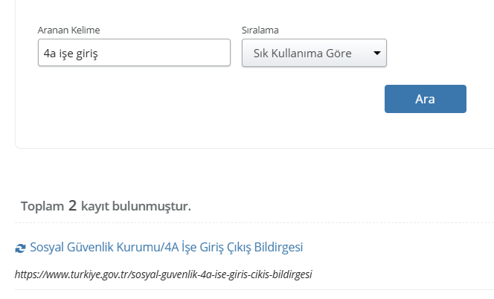494x299 pixels.
Task: Click the sort dropdown's black arrow
Action: 376,53
